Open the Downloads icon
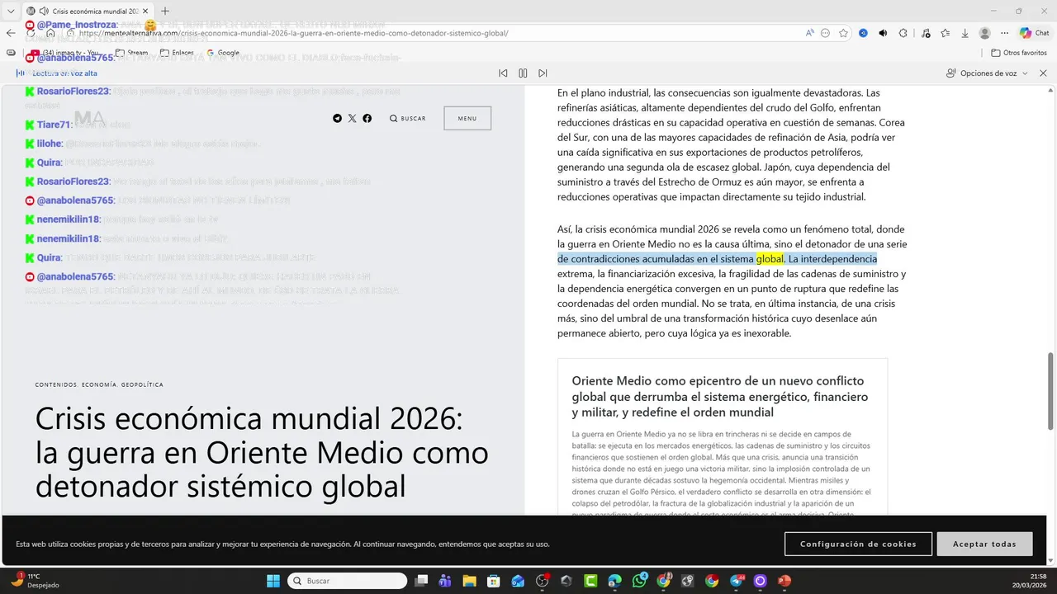Viewport: 1057px width, 594px height. pyautogui.click(x=965, y=33)
